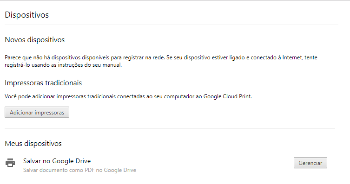
Task: Select the Salvar no Google Drive device name
Action: [57, 161]
